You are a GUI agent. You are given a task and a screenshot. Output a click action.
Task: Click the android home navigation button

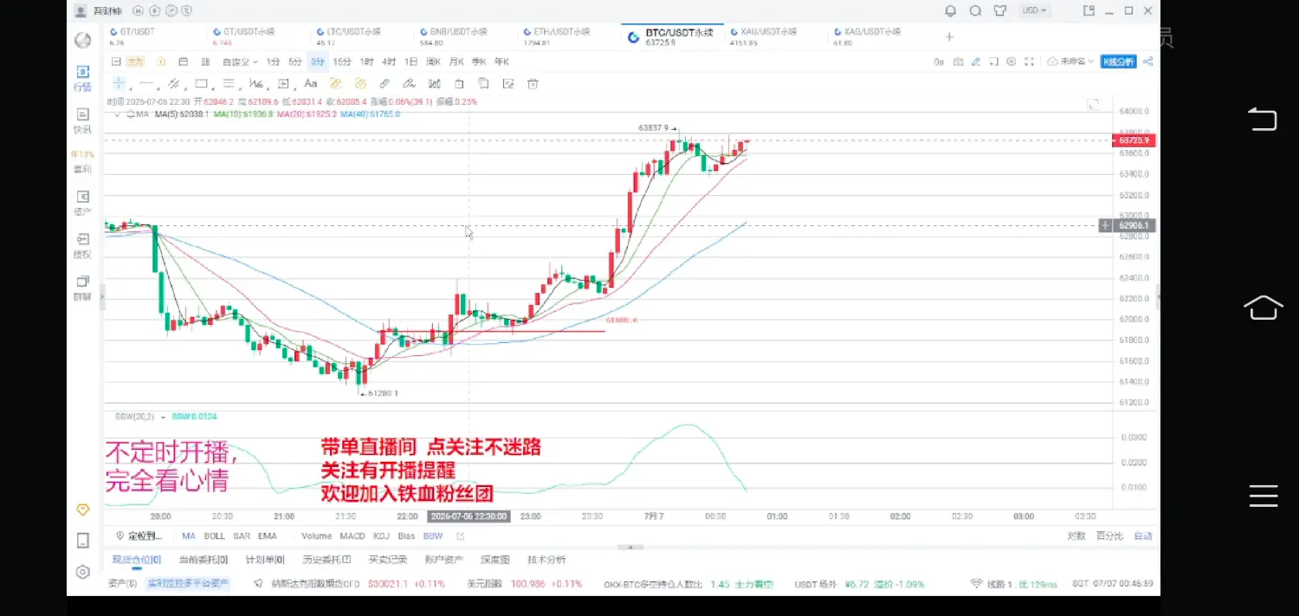[1263, 307]
